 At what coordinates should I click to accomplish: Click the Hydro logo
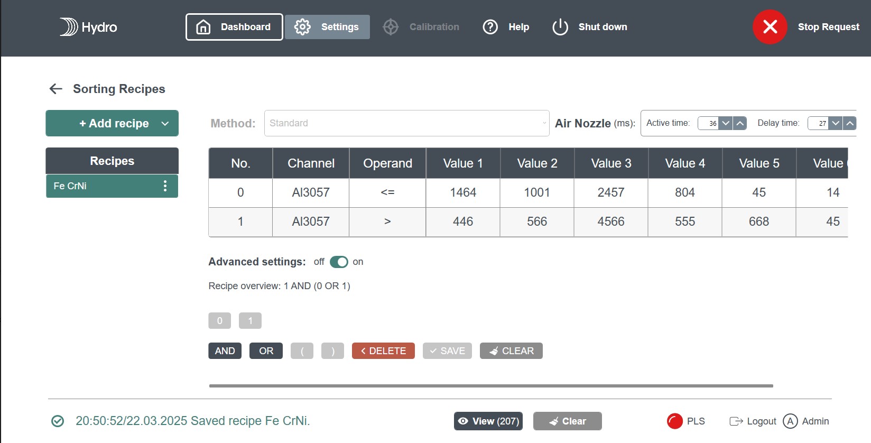(88, 27)
